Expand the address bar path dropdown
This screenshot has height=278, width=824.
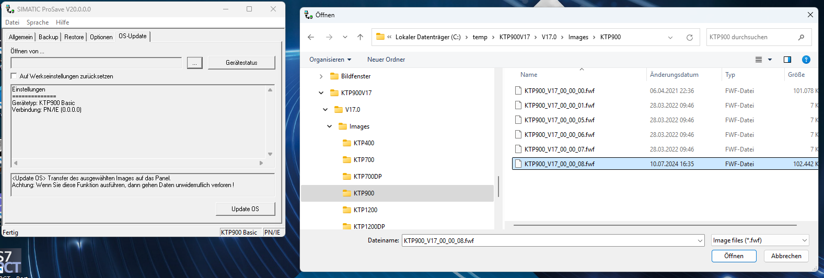(x=670, y=38)
